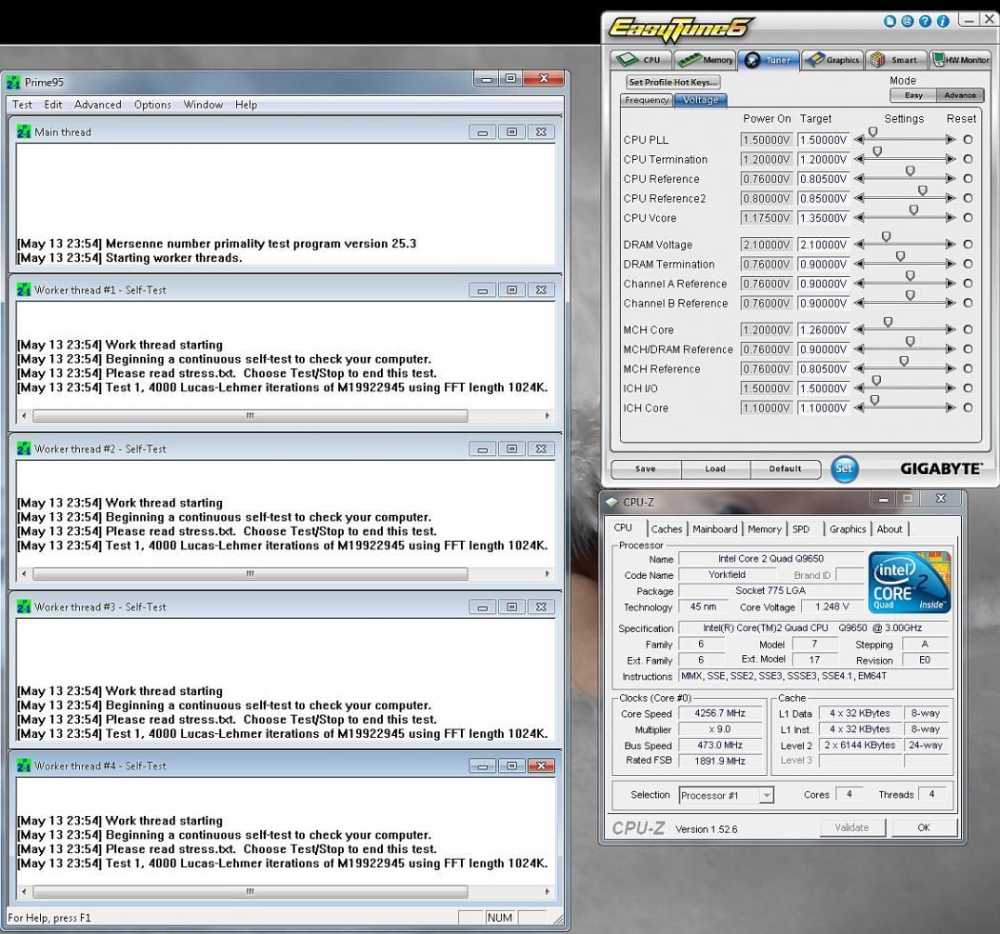Open EasyTune6 help question mark icon
This screenshot has height=934, width=1000.
[x=925, y=22]
